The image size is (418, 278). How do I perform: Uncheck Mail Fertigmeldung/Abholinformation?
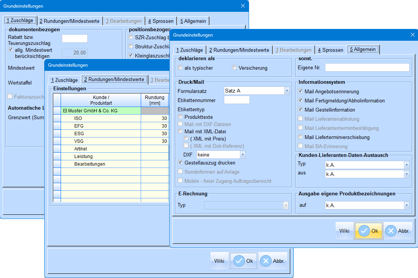[x=301, y=101]
